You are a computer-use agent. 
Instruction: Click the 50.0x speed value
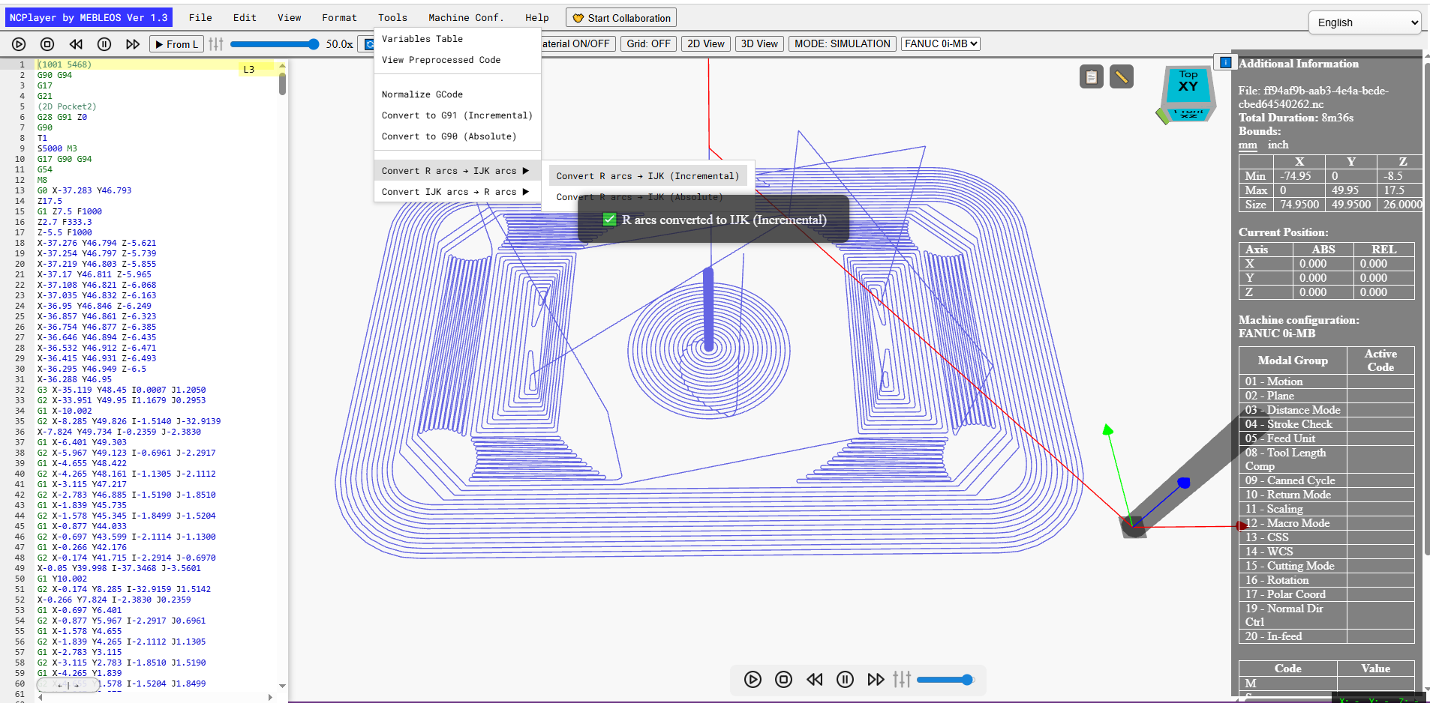point(339,44)
